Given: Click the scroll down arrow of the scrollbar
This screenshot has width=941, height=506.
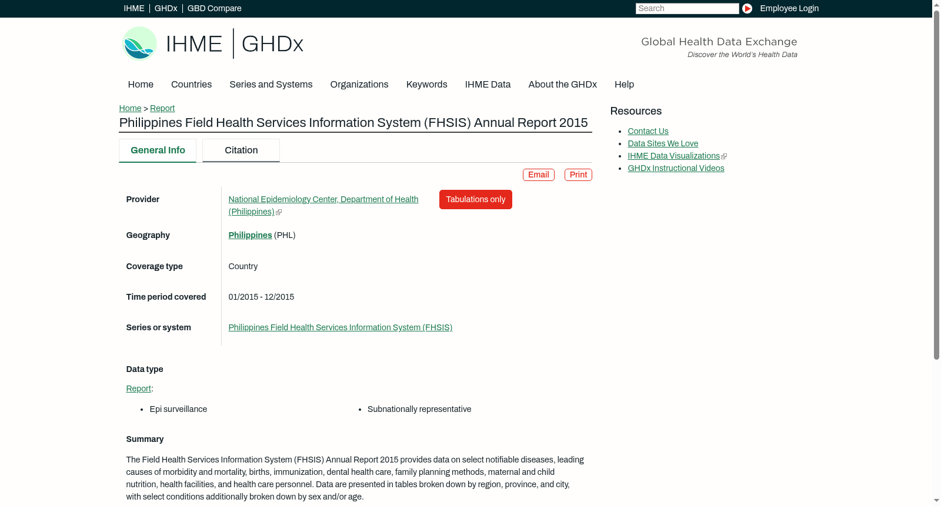Looking at the screenshot, I should (936, 501).
